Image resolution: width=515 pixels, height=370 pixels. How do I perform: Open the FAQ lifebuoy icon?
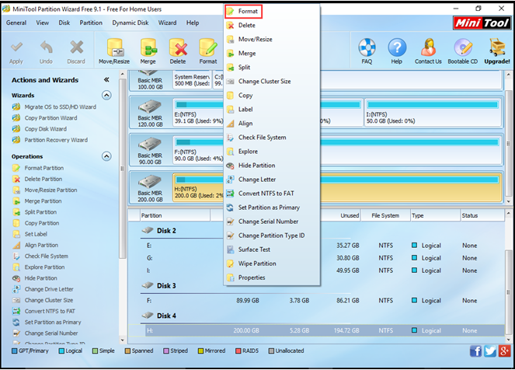coord(367,51)
